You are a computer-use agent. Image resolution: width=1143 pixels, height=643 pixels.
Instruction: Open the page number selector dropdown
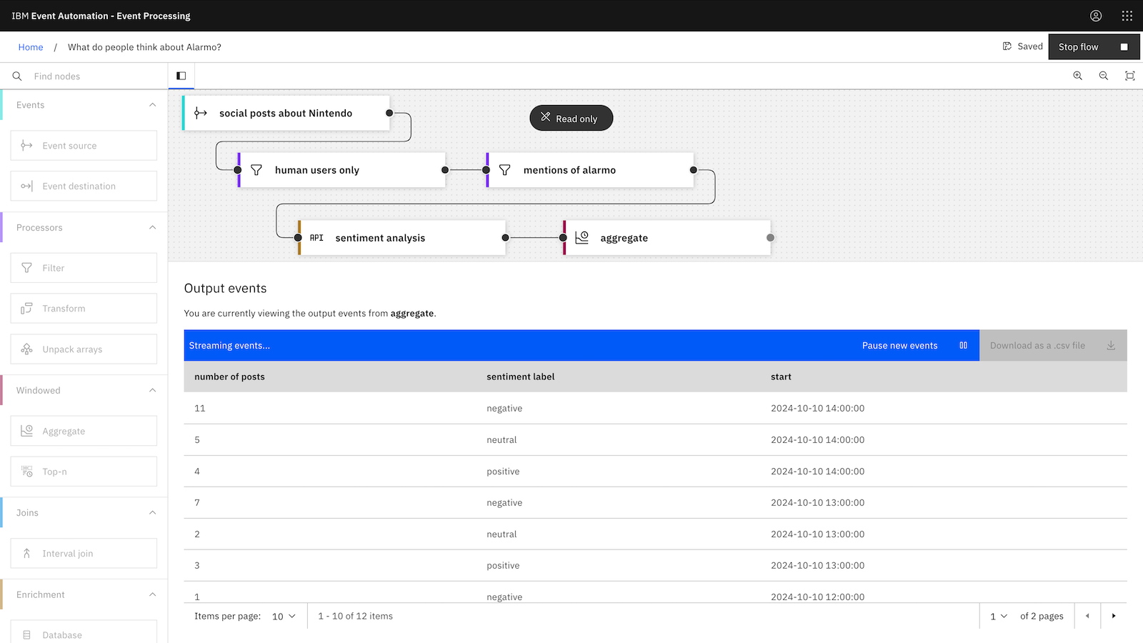click(x=999, y=617)
